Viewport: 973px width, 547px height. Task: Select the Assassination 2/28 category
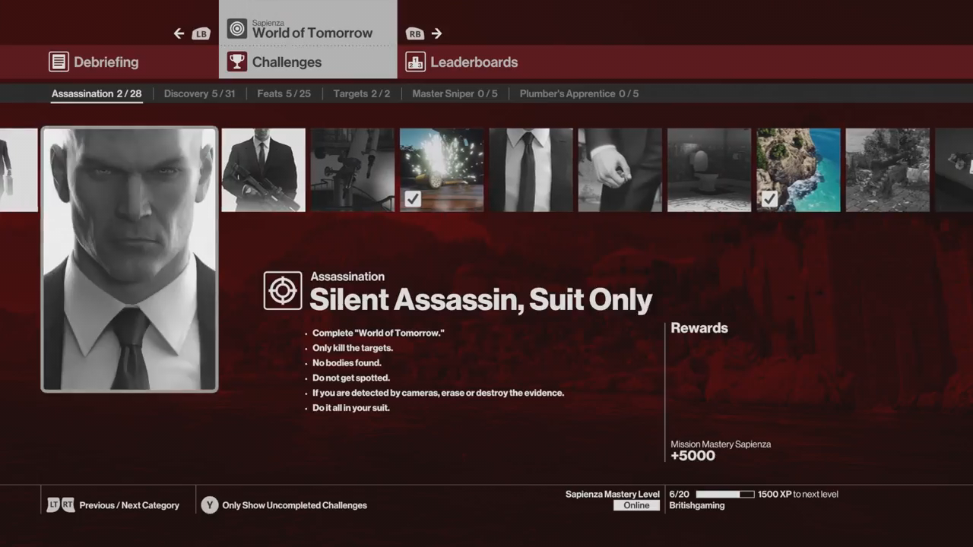pos(97,93)
